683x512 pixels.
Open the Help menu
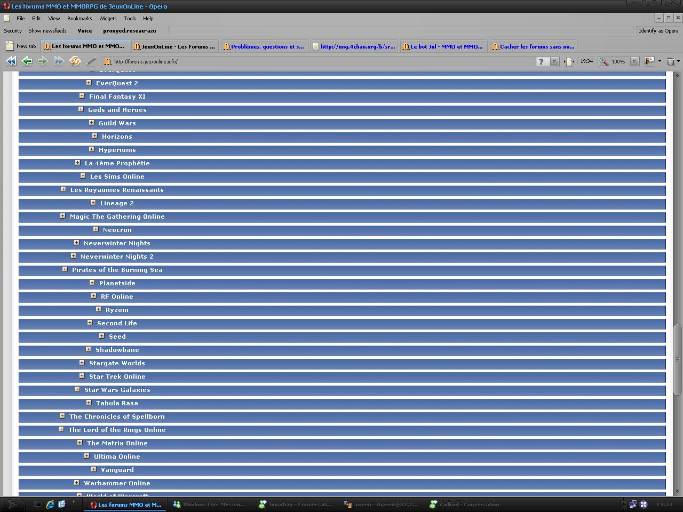click(x=148, y=18)
